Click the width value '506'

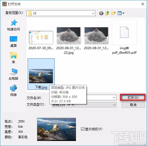20,127
